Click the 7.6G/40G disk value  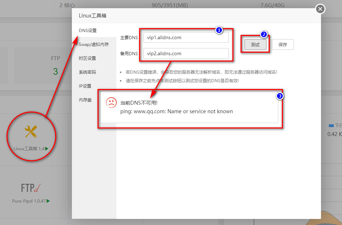pyautogui.click(x=272, y=5)
